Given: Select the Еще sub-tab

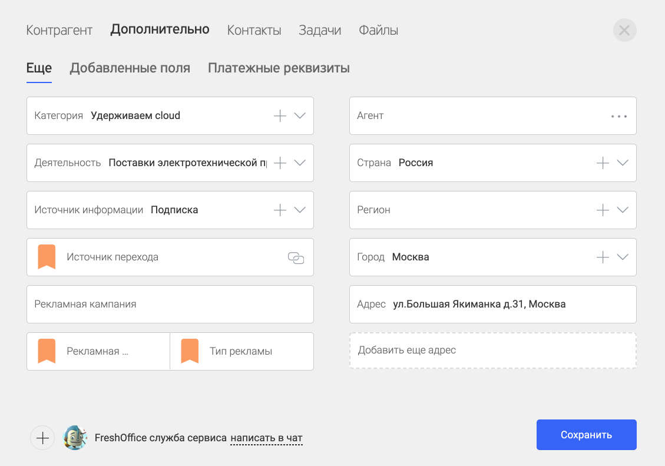Looking at the screenshot, I should 39,68.
